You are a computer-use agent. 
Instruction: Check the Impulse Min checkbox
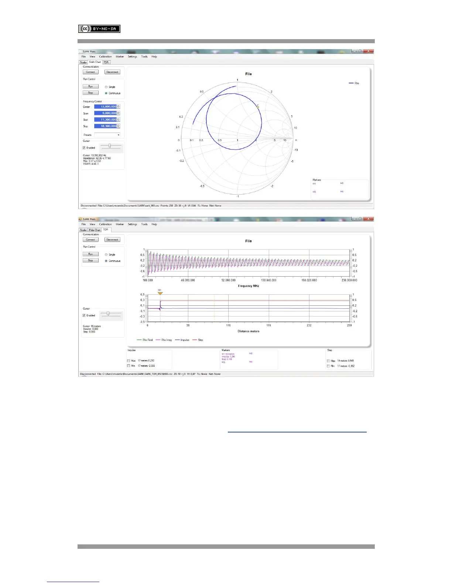129,366
